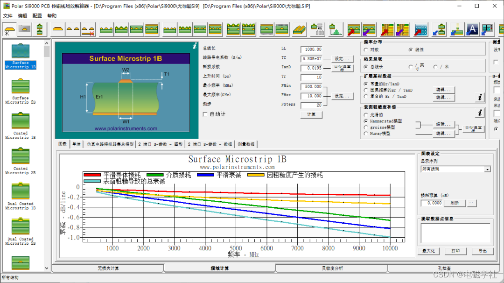Choose per-meter (/米) result display
The width and height of the screenshot is (504, 283).
tap(435, 67)
